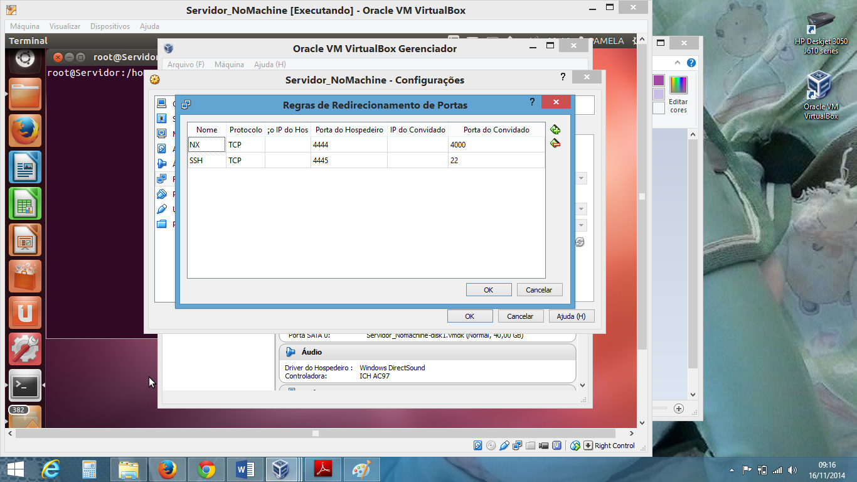Open the first dropdown arrow in Configurações

[x=582, y=179]
